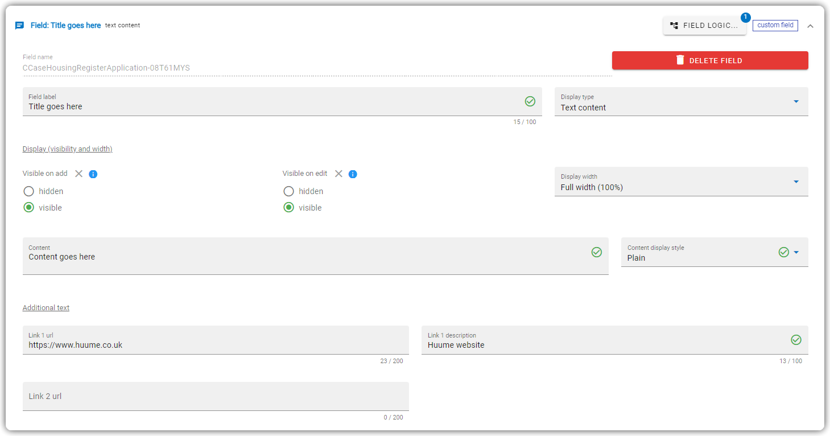Select hidden for Visible on edit
The height and width of the screenshot is (436, 830).
coord(289,191)
